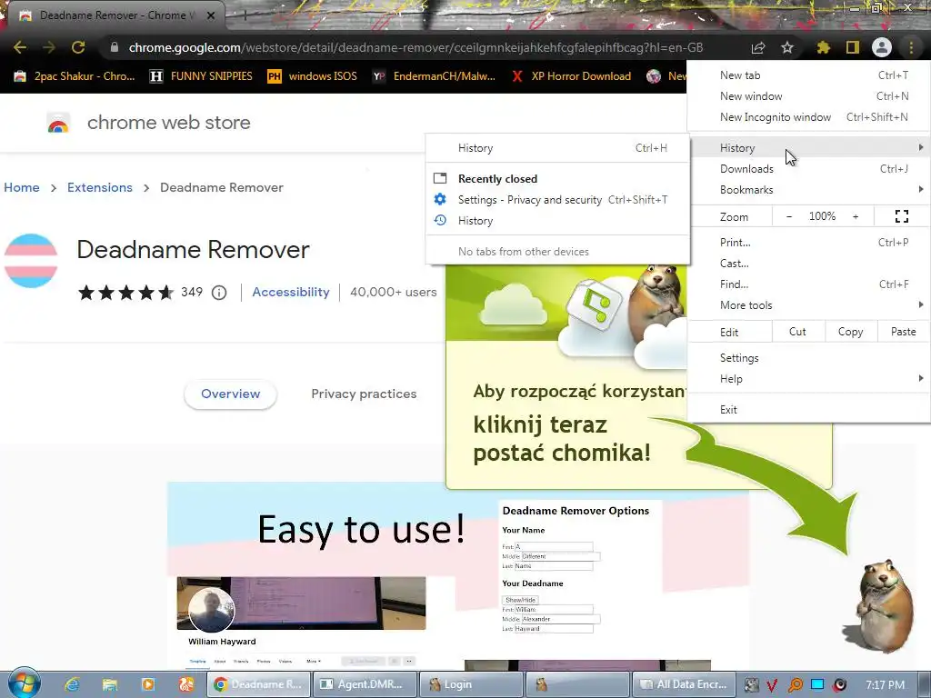Open the Windows Start orb
The image size is (931, 698).
[x=24, y=683]
